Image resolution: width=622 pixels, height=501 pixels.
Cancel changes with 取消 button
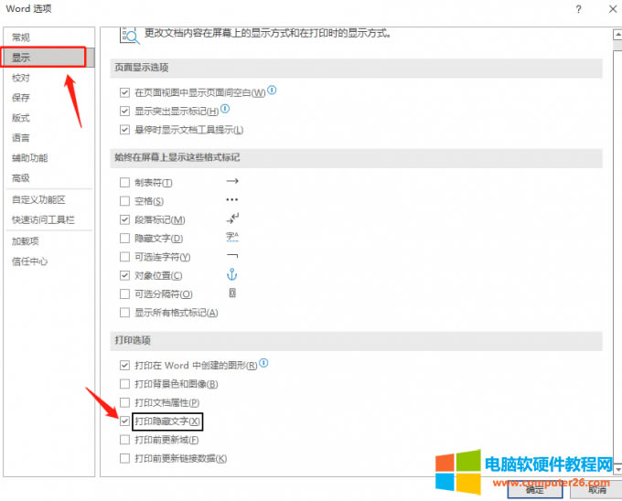click(597, 490)
